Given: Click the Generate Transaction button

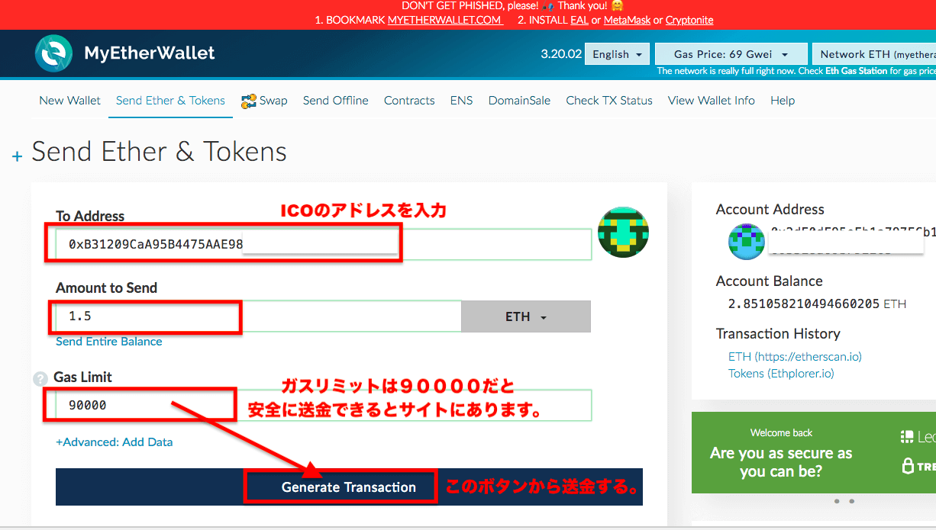Looking at the screenshot, I should [349, 487].
